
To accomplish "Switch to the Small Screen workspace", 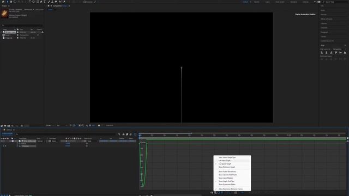I will 280,2.
